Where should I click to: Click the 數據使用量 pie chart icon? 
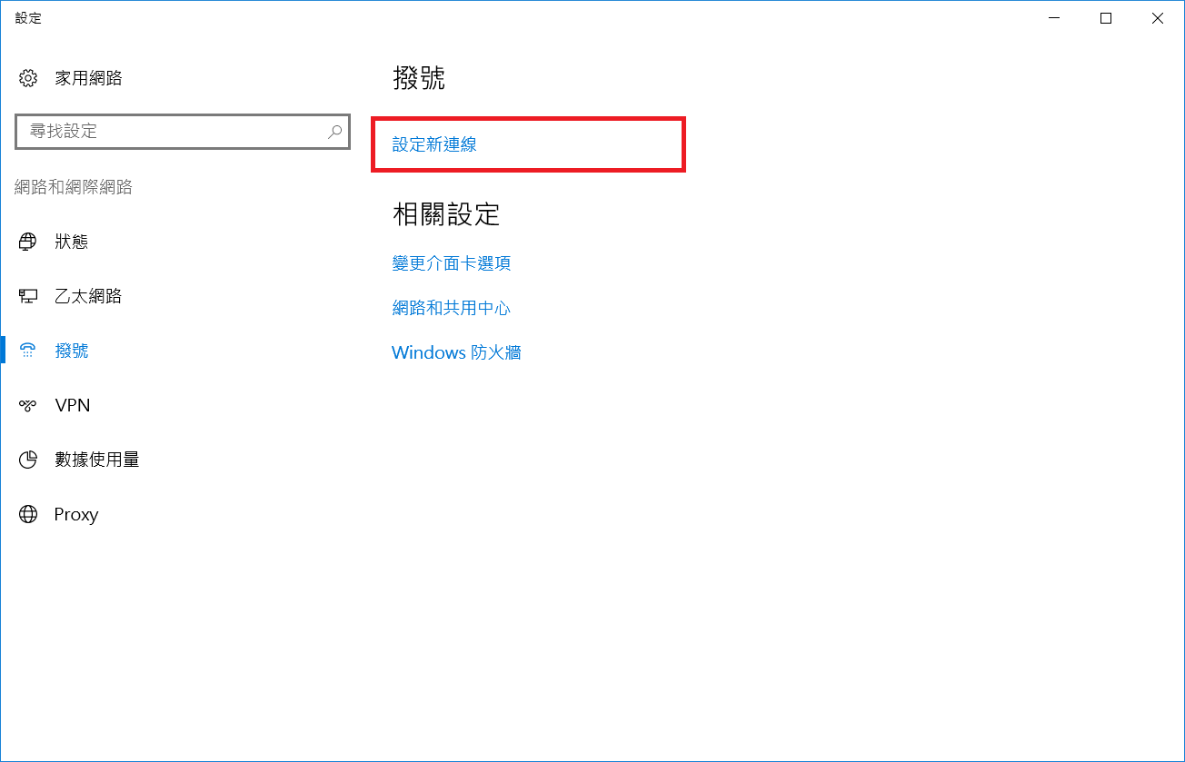(28, 460)
